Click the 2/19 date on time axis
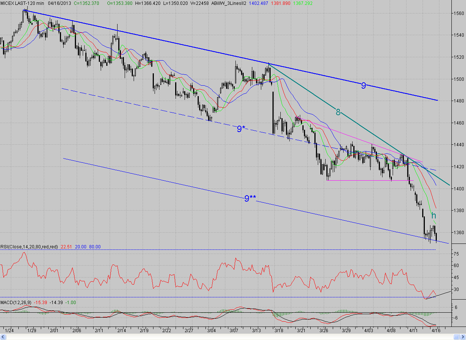This screenshot has width=466, height=340. click(144, 331)
